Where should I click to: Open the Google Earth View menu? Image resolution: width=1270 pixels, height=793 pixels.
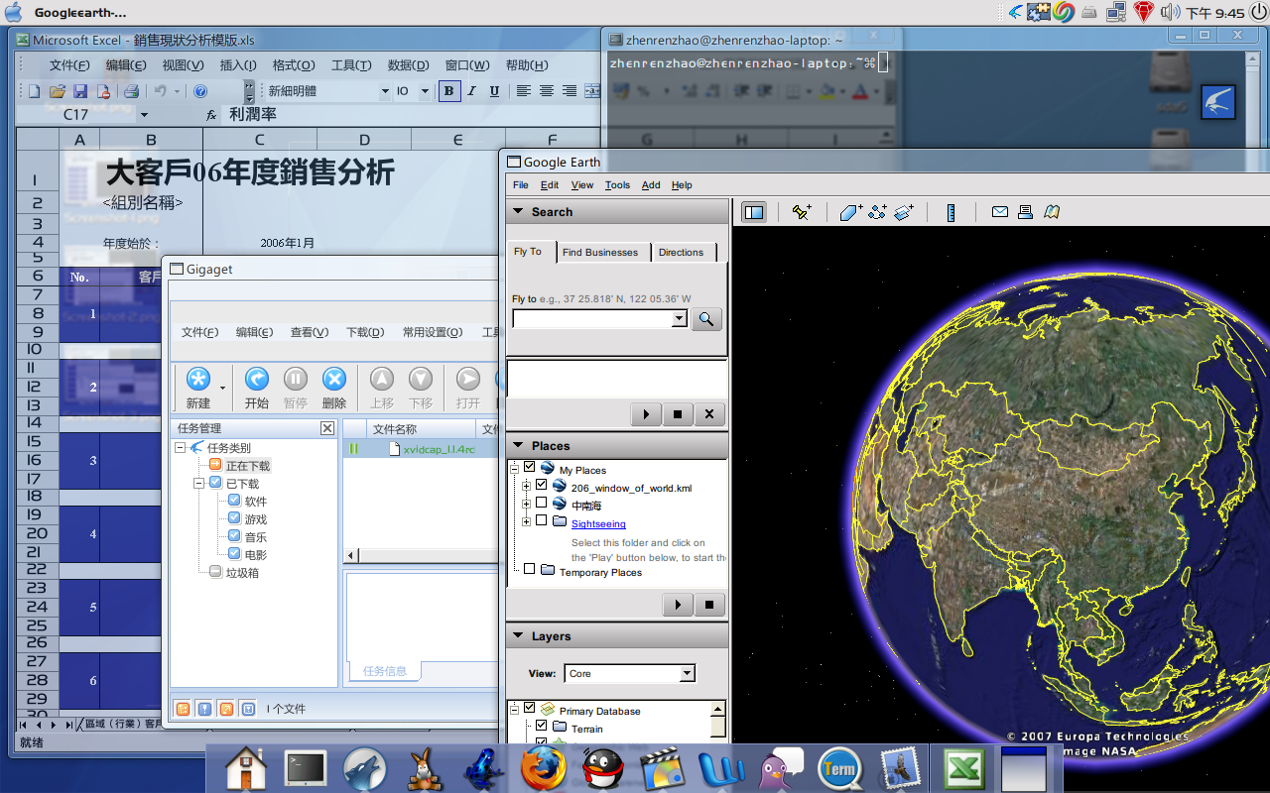[x=582, y=185]
